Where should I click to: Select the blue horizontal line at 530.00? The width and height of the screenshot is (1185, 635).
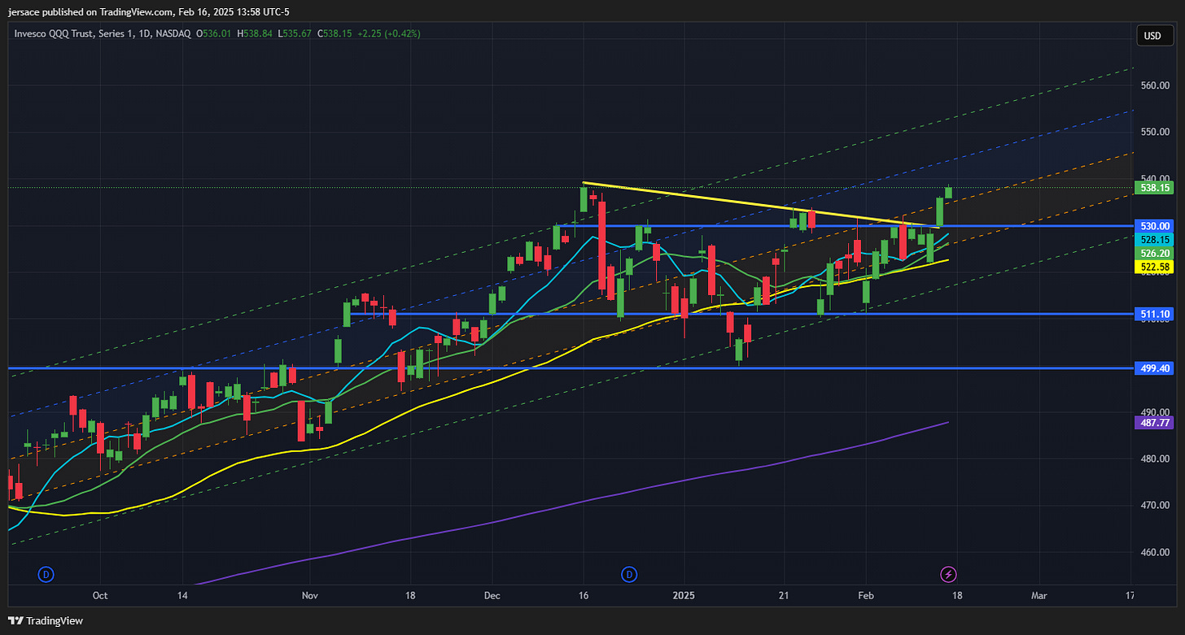click(x=846, y=226)
